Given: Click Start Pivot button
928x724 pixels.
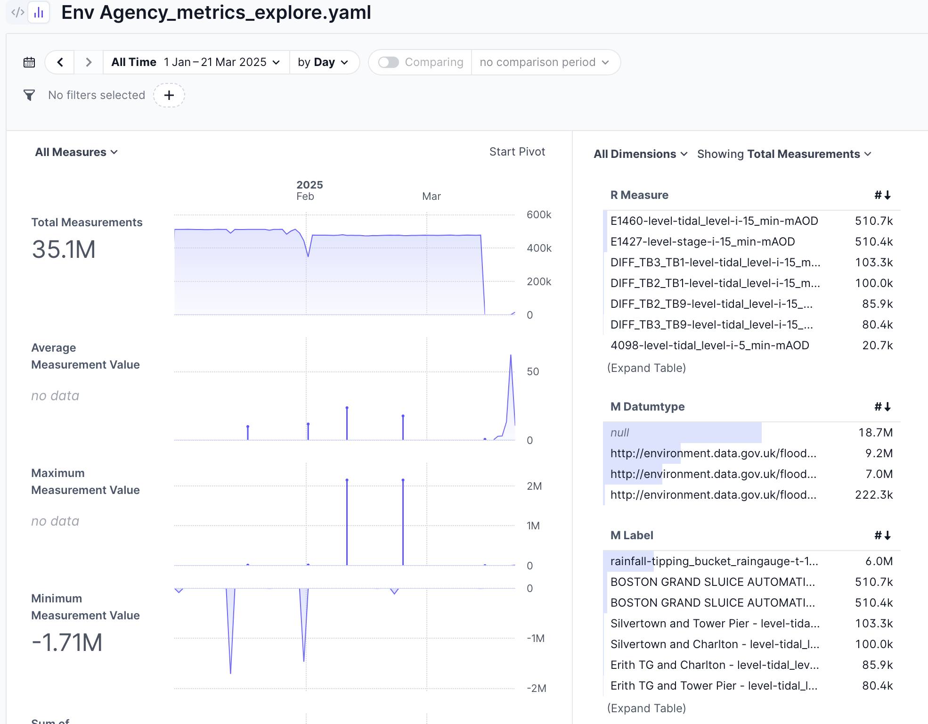Looking at the screenshot, I should coord(517,152).
